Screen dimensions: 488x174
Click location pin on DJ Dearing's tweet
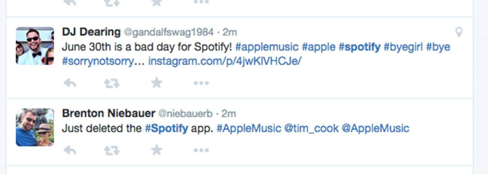click(459, 32)
